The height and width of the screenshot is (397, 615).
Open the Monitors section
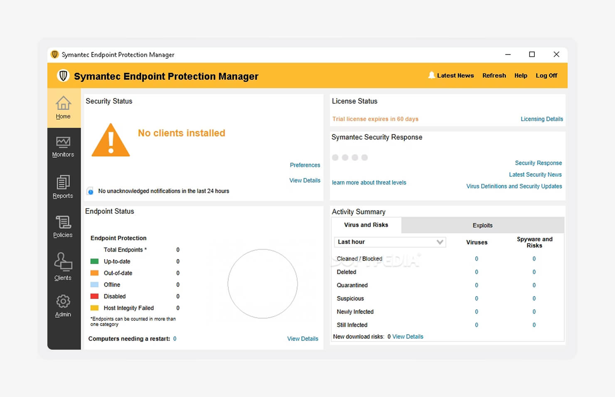(x=63, y=147)
